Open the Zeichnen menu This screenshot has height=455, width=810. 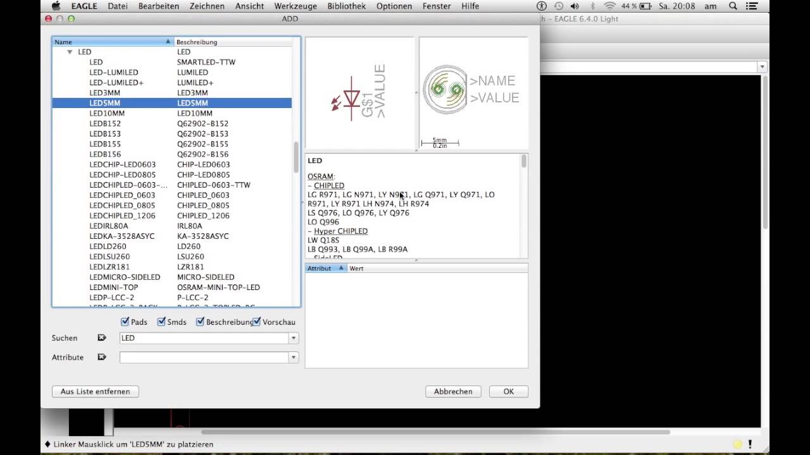[x=207, y=6]
